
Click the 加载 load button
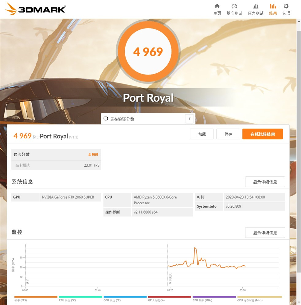[x=202, y=134]
